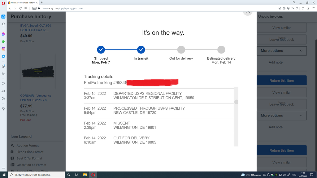317x178 pixels.
Task: Select DEPARTED USPS REGIONAL FACILITY entry
Action: pos(159,96)
